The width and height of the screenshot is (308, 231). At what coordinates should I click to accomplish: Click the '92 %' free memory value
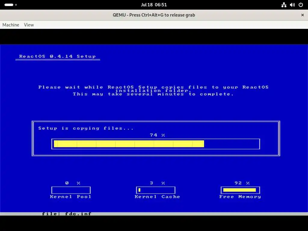click(x=242, y=183)
